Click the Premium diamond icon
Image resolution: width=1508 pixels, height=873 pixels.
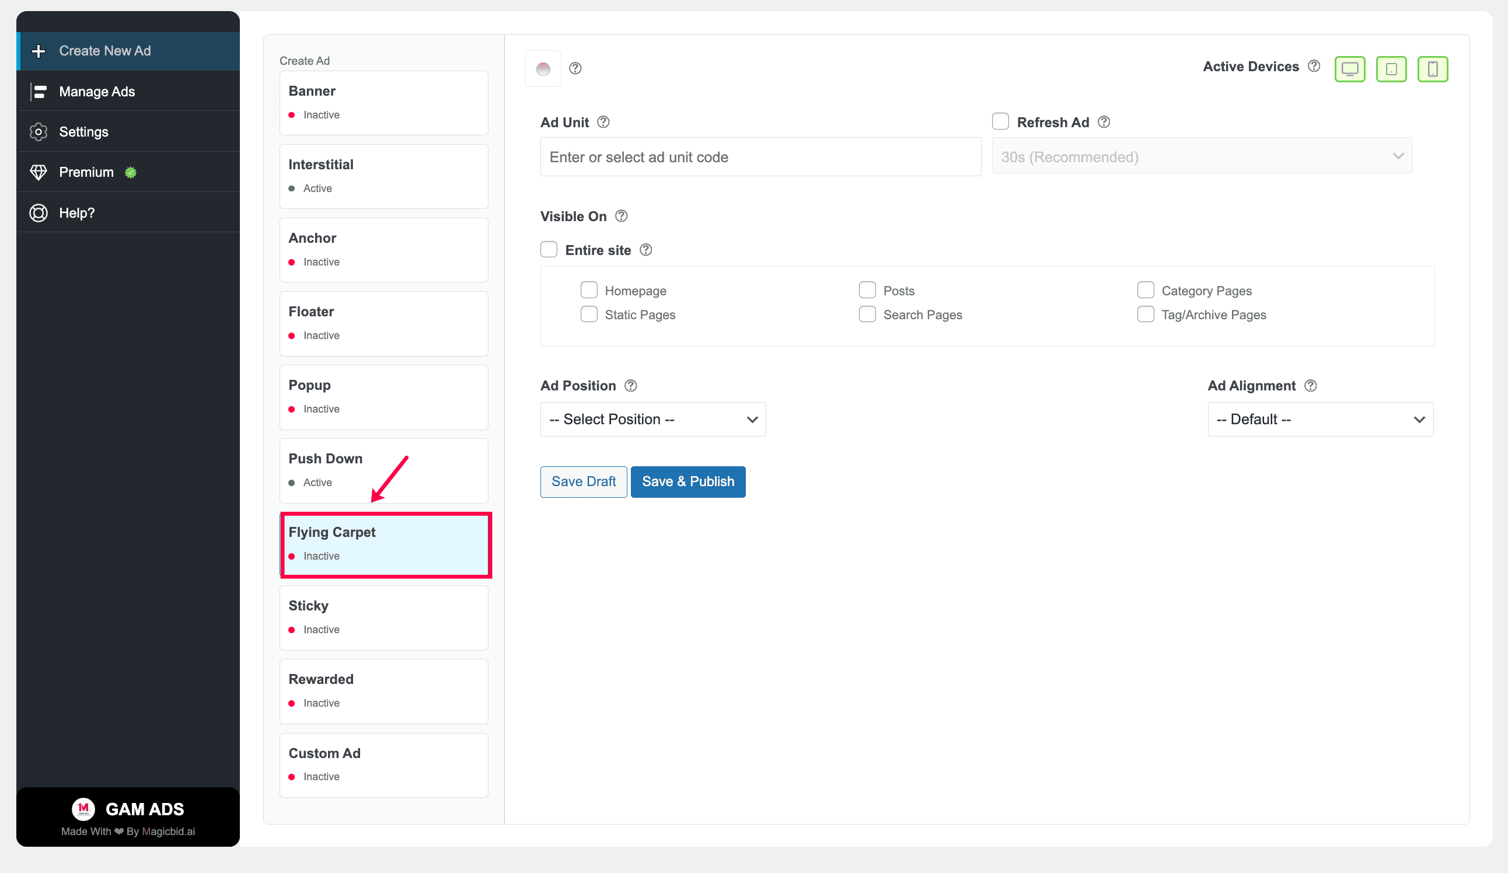[39, 172]
